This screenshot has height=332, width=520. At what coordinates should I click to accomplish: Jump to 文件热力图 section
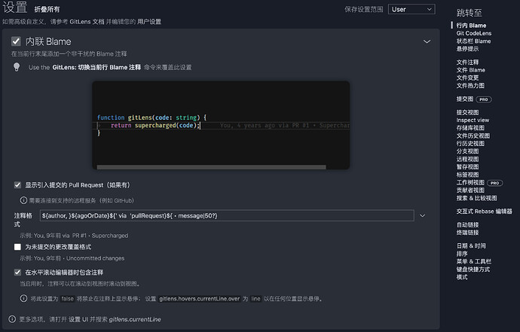(x=470, y=86)
